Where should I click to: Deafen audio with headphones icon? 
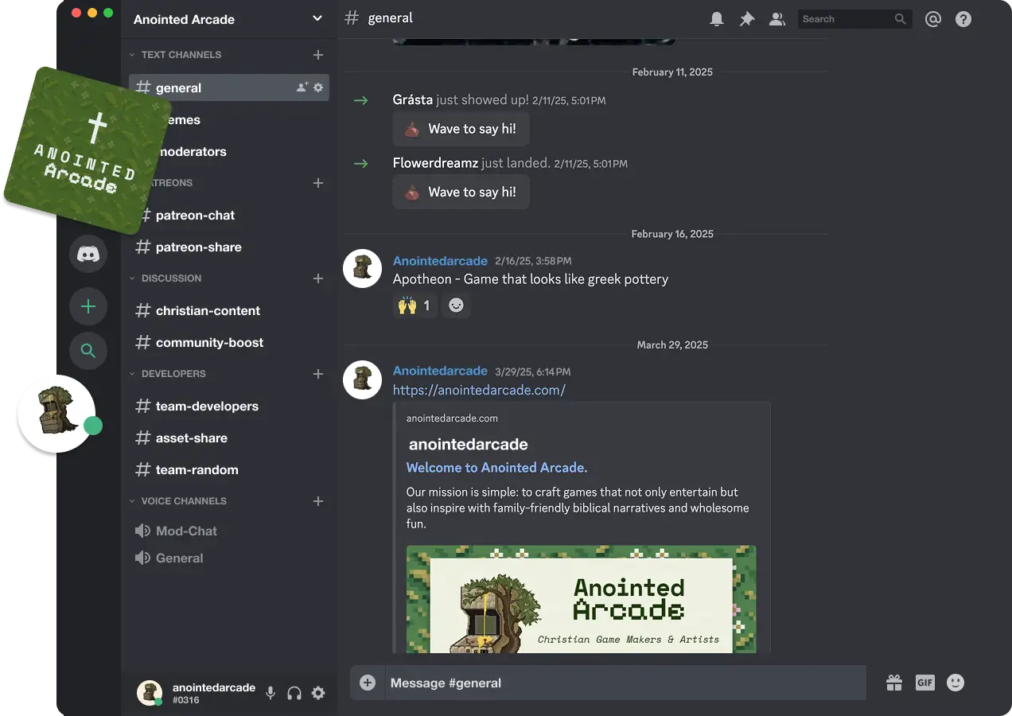click(294, 693)
